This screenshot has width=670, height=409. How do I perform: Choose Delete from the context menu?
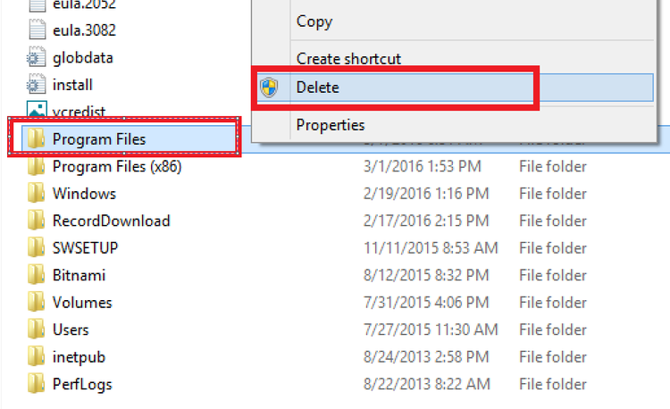pyautogui.click(x=318, y=88)
